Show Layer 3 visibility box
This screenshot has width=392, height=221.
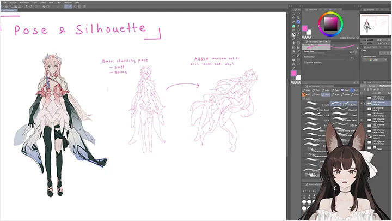click(x=362, y=109)
